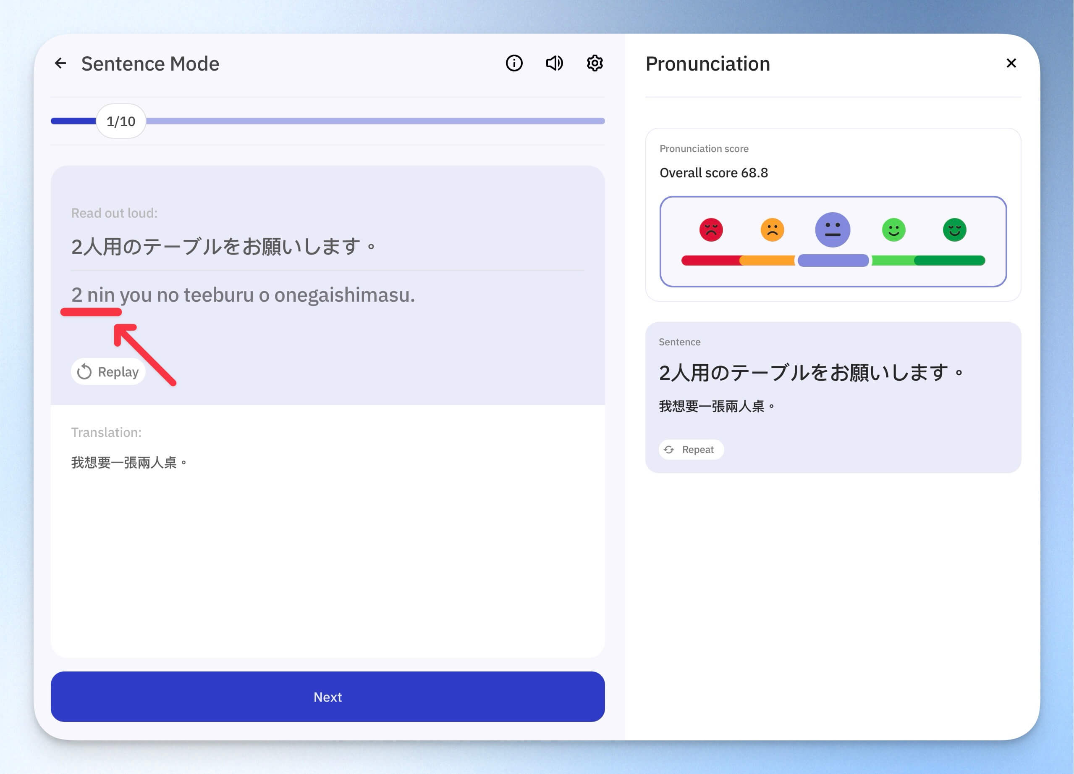Image resolution: width=1074 pixels, height=774 pixels.
Task: Click the 'Pronunciation score' label
Action: (704, 149)
